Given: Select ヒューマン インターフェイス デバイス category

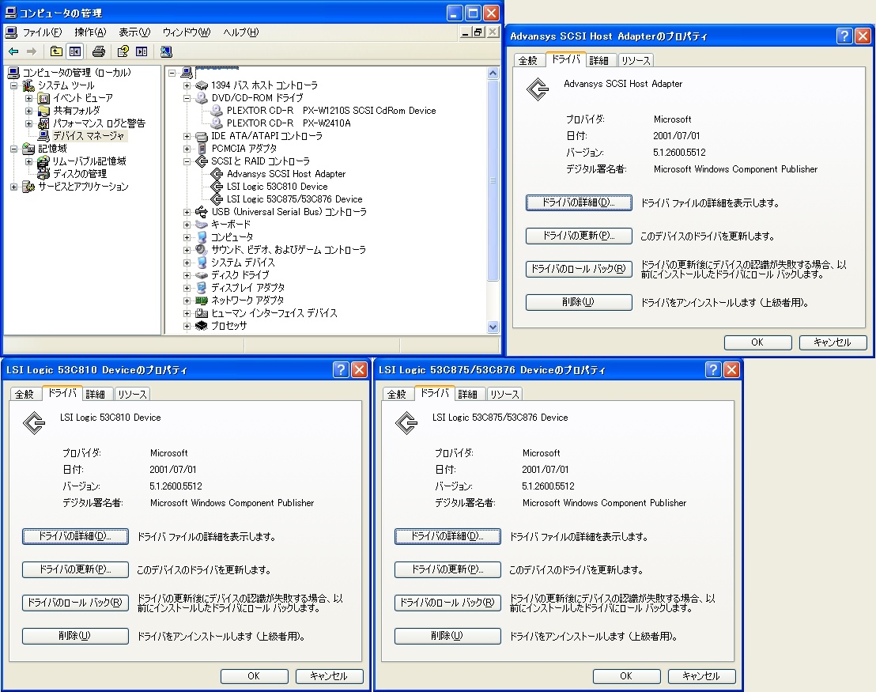Looking at the screenshot, I should point(274,313).
